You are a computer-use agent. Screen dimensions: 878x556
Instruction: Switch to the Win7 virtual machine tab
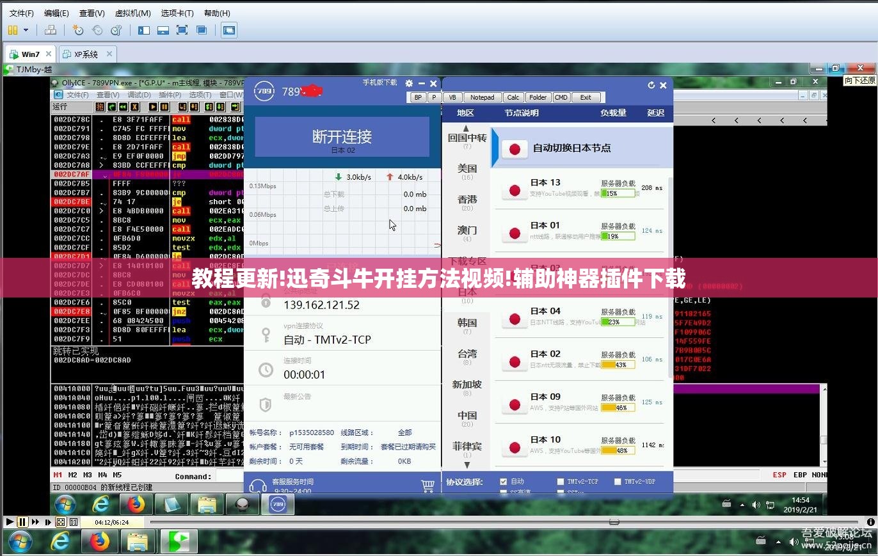pyautogui.click(x=30, y=54)
